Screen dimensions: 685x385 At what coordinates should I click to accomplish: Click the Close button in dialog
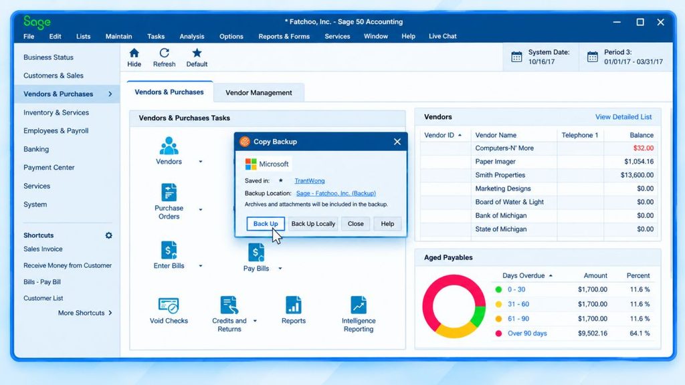coord(356,223)
